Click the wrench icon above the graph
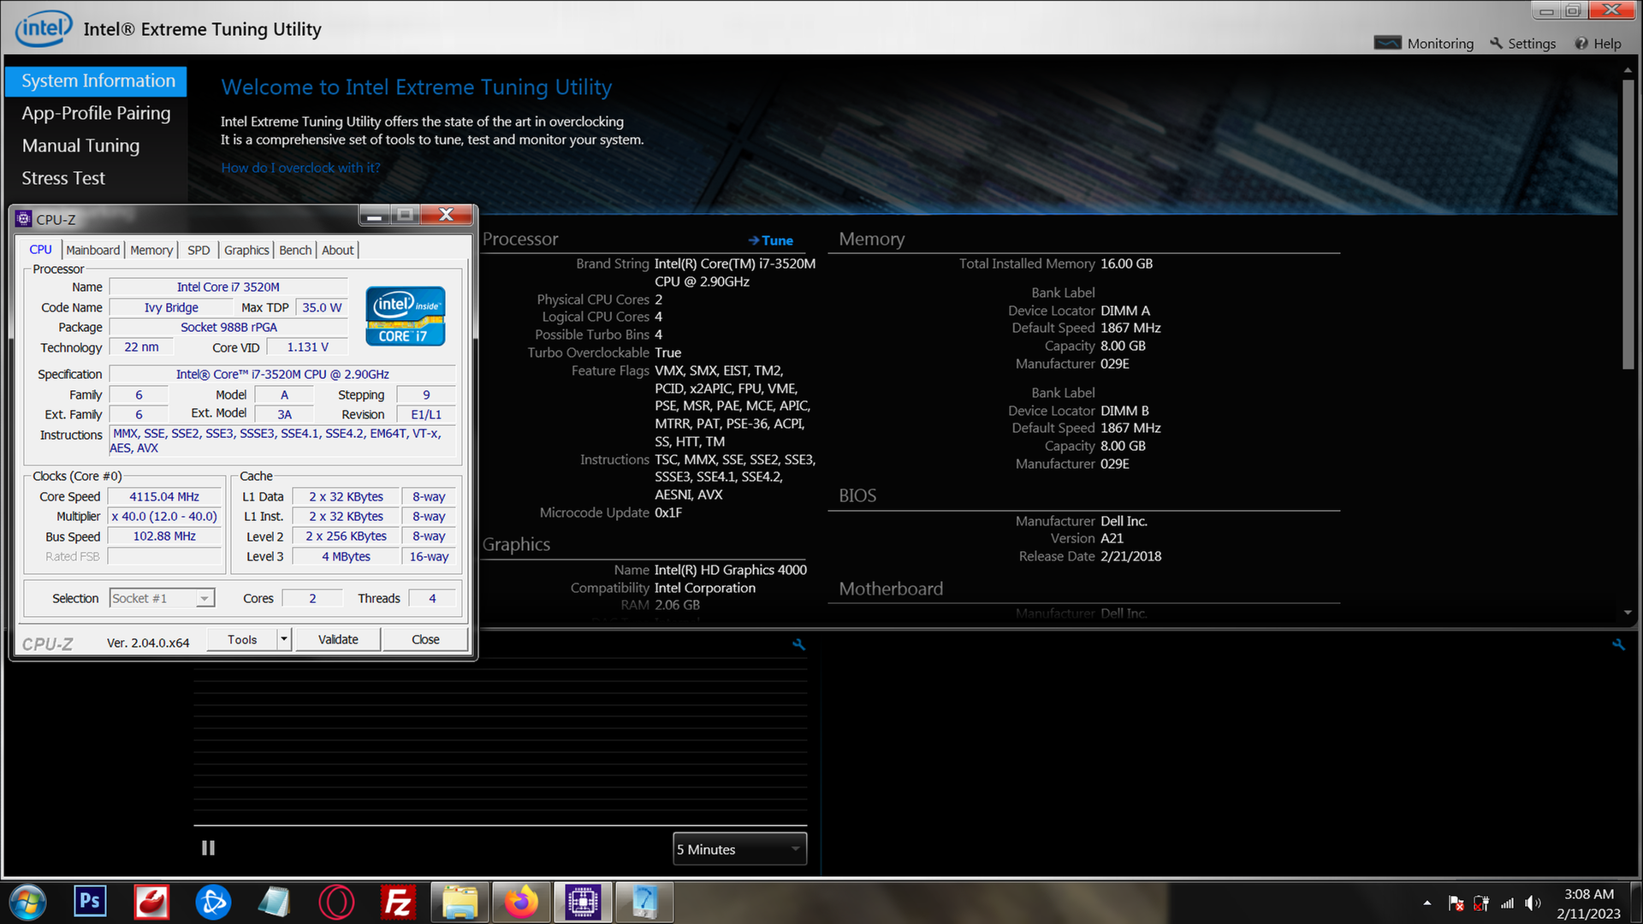The width and height of the screenshot is (1643, 924). point(798,644)
